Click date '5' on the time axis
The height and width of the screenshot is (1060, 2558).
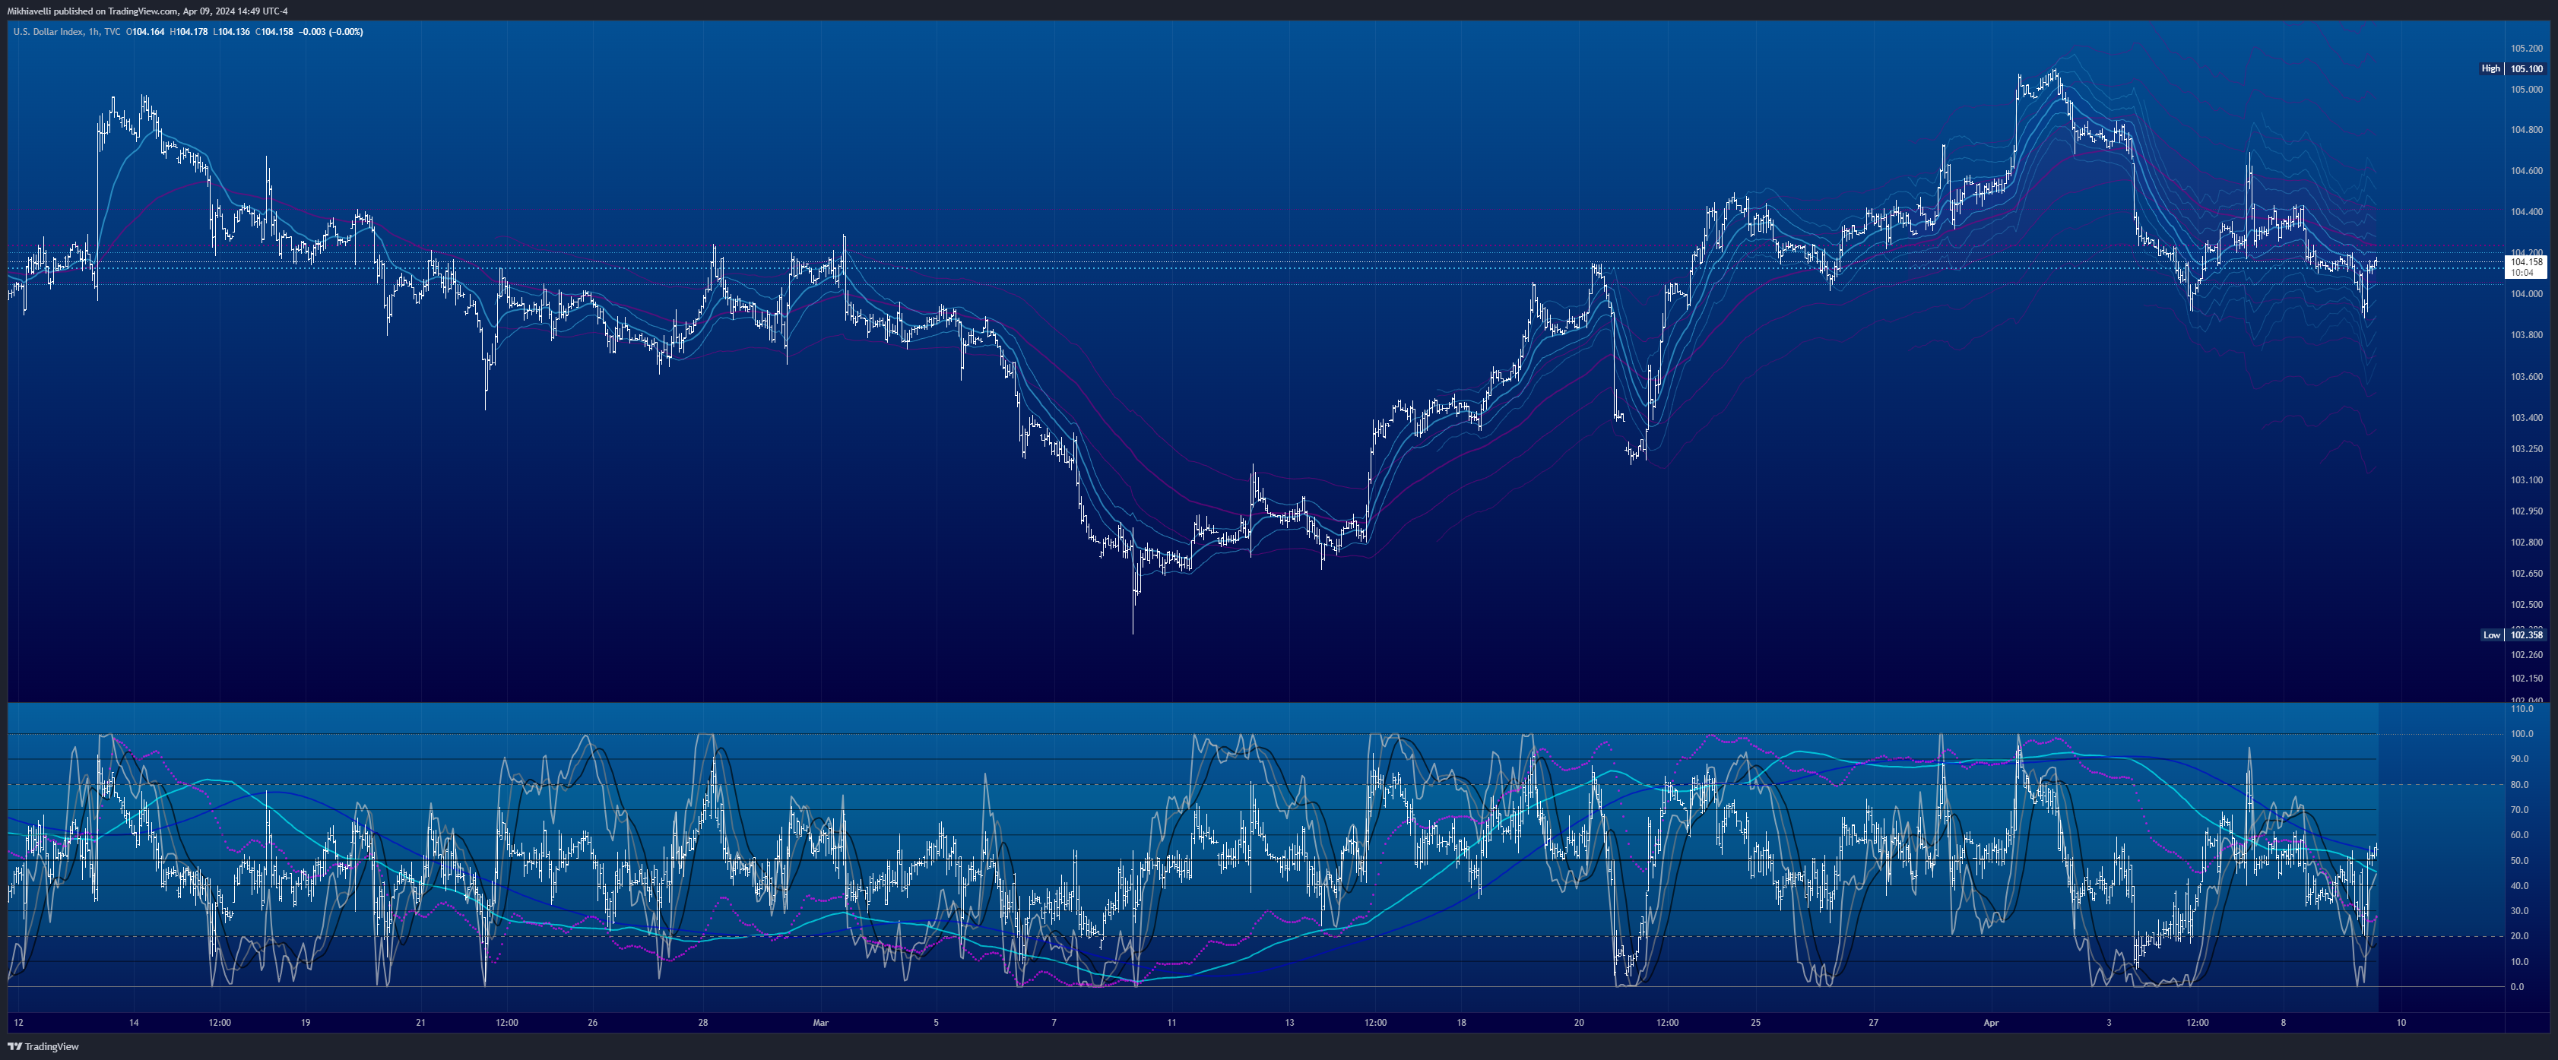click(936, 1022)
